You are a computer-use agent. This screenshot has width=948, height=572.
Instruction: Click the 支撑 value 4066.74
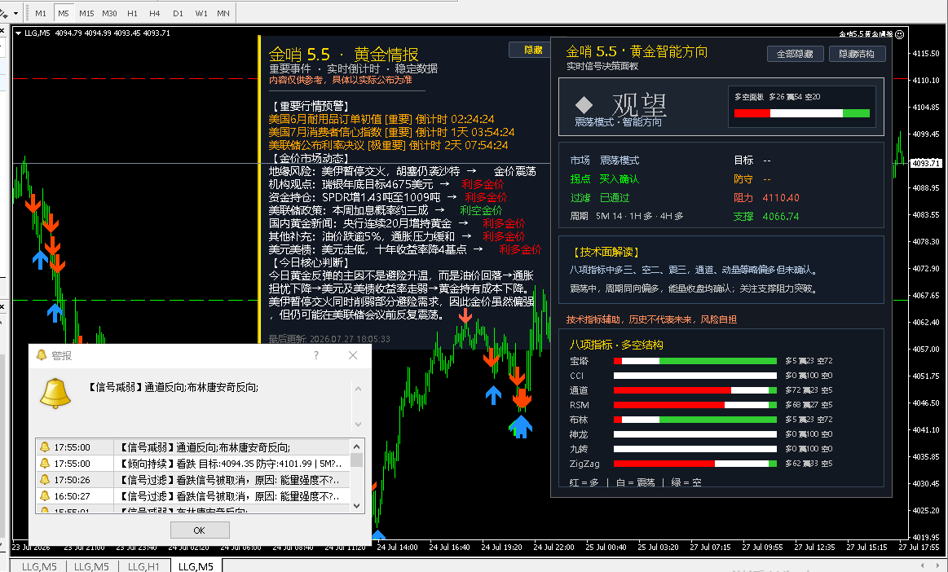coord(781,217)
